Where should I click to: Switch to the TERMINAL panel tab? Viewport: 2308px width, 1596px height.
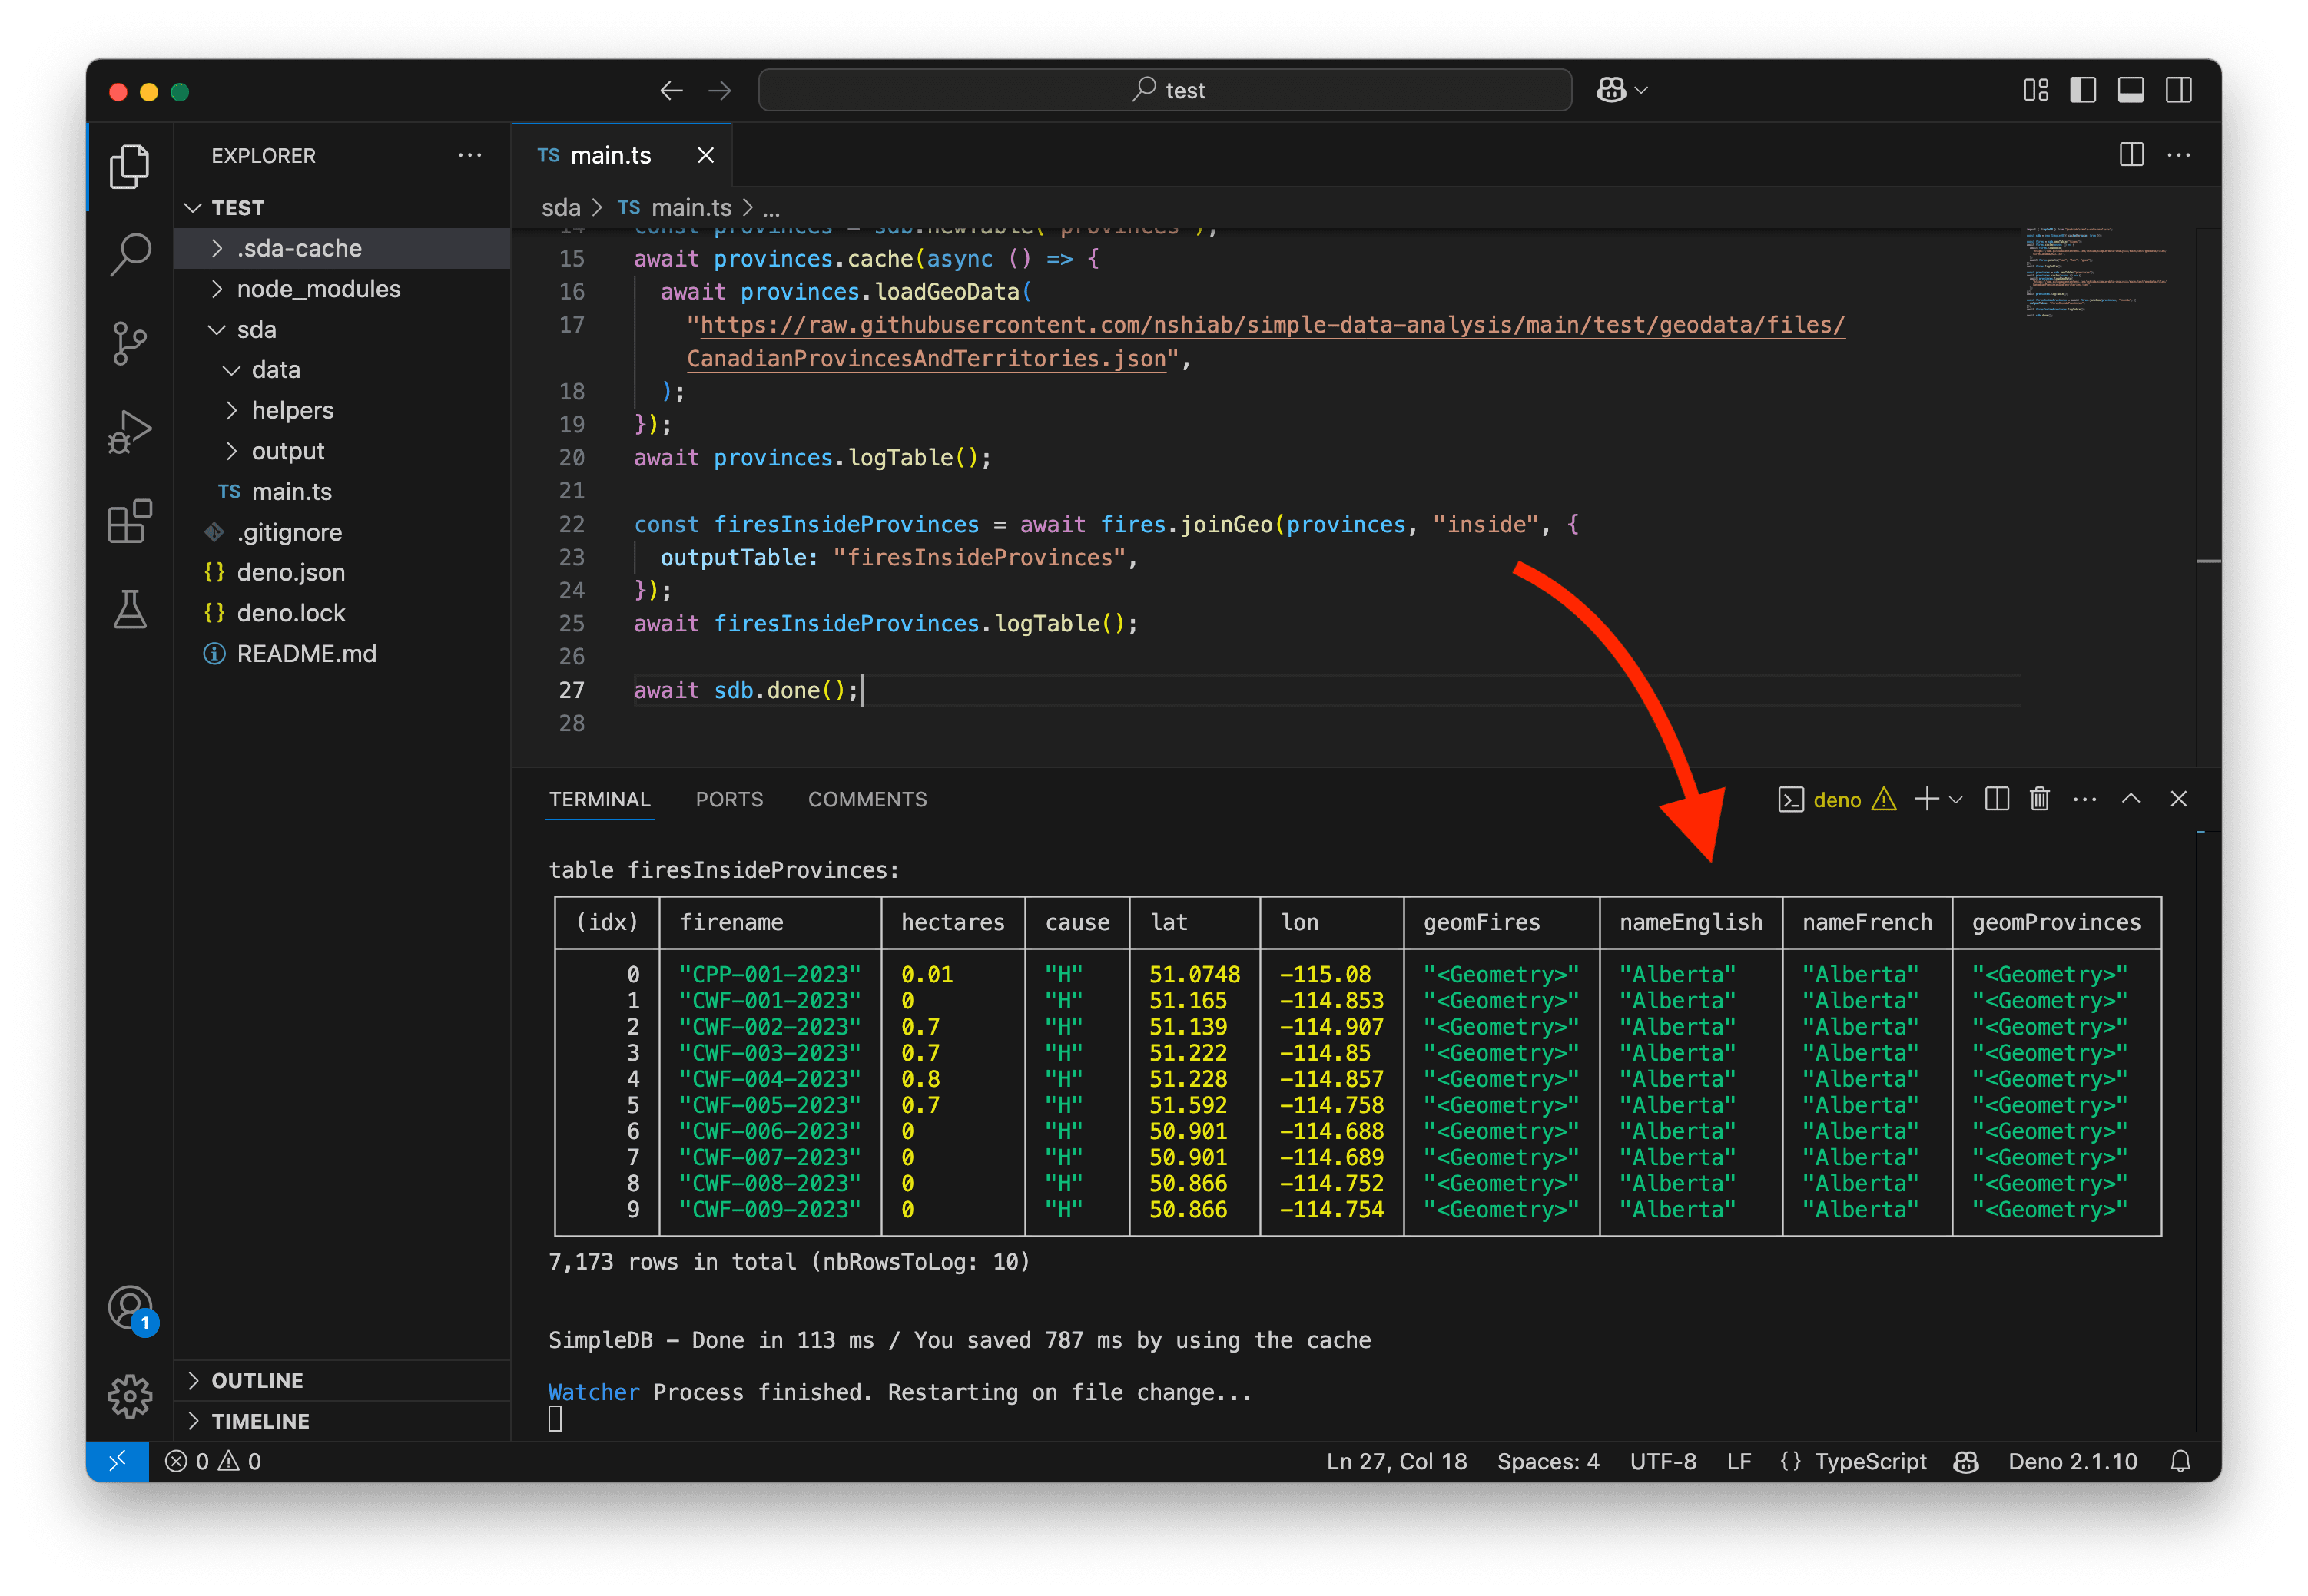599,800
